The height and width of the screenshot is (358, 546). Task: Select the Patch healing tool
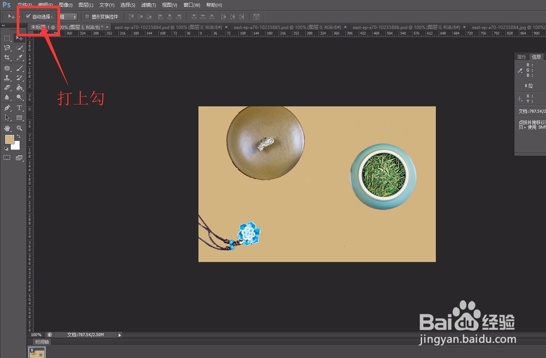7,69
